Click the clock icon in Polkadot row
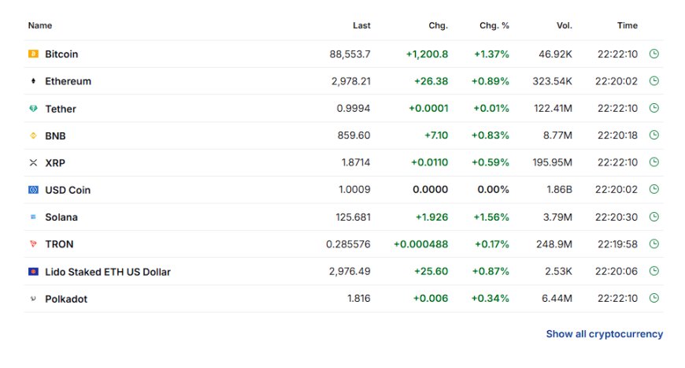The height and width of the screenshot is (368, 685). (x=654, y=298)
